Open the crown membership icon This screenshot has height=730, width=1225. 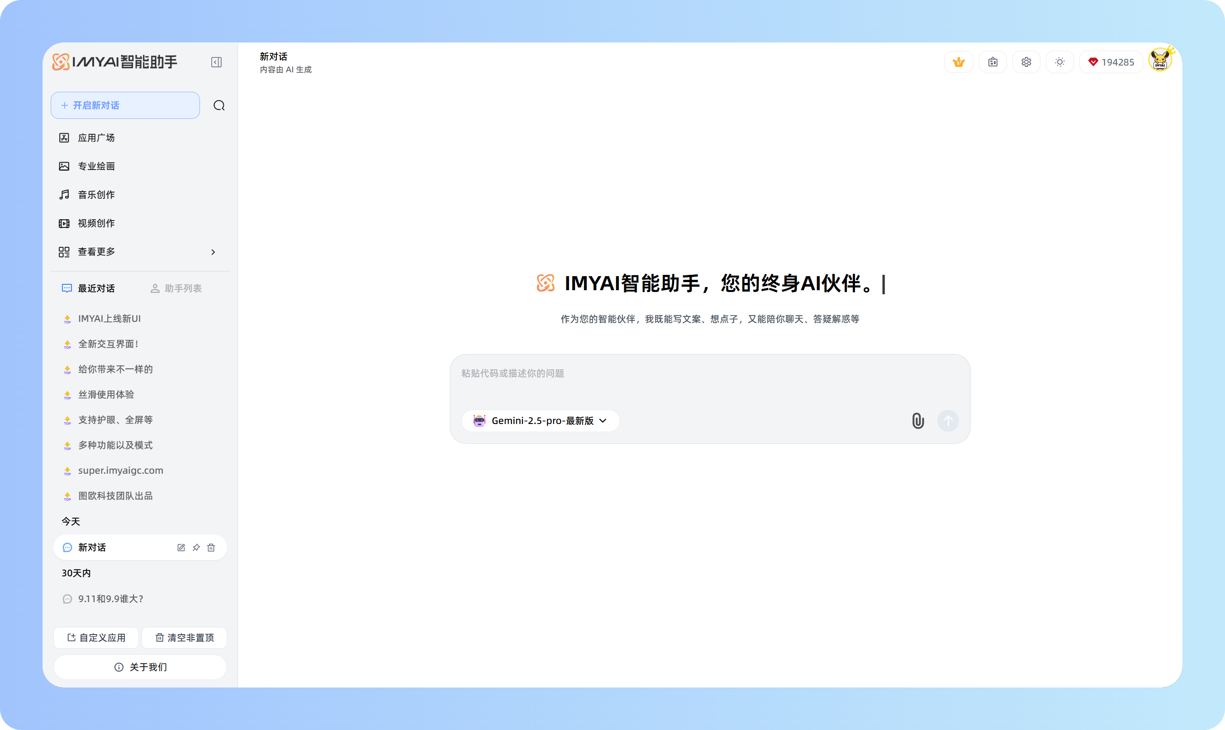pyautogui.click(x=958, y=62)
